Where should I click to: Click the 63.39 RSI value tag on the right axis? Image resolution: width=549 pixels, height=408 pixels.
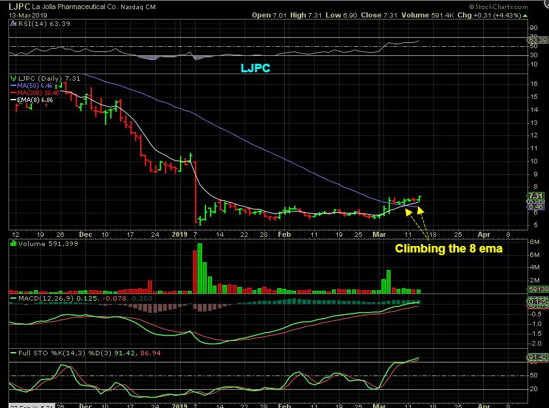pos(537,40)
